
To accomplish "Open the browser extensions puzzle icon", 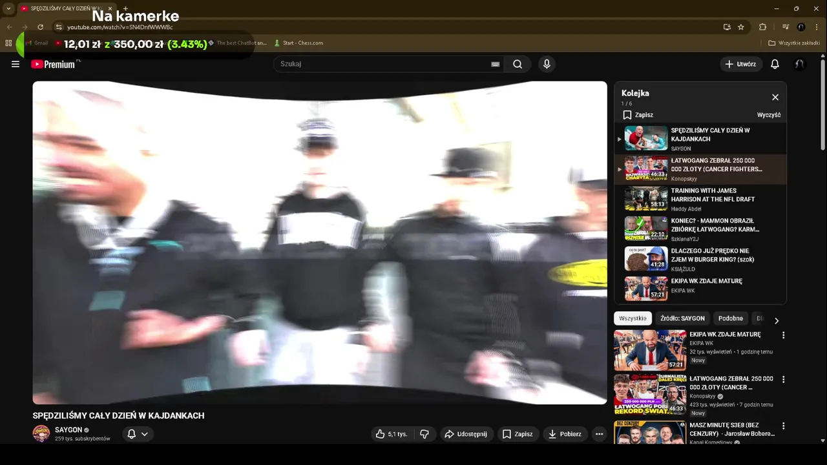I will coord(762,27).
